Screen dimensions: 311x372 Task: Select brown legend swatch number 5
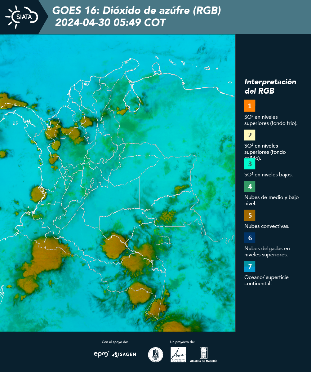point(250,215)
